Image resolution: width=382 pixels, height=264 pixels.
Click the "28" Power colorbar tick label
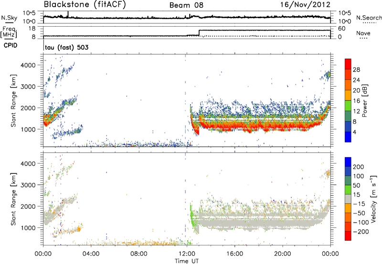(356, 70)
